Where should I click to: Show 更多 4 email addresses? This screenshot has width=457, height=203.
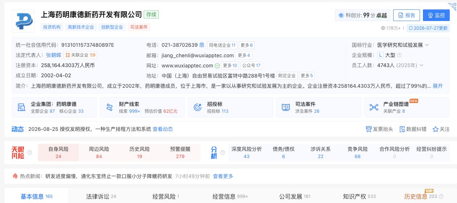click(244, 55)
